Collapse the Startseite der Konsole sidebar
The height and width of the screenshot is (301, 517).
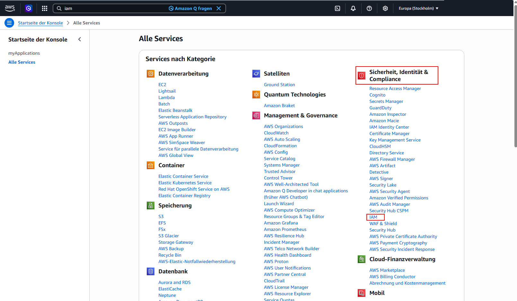click(80, 39)
